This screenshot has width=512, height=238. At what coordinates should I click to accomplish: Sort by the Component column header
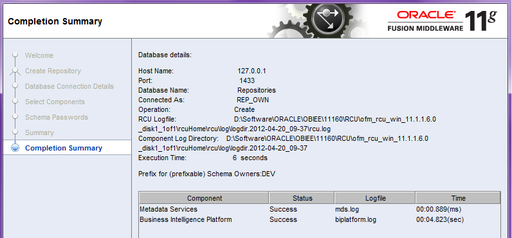(204, 198)
